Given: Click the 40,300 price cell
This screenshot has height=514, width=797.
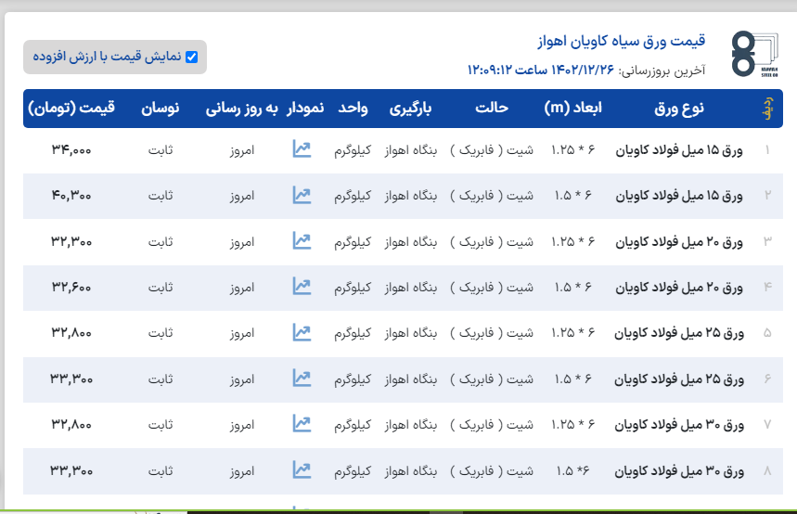Looking at the screenshot, I should [x=71, y=196].
